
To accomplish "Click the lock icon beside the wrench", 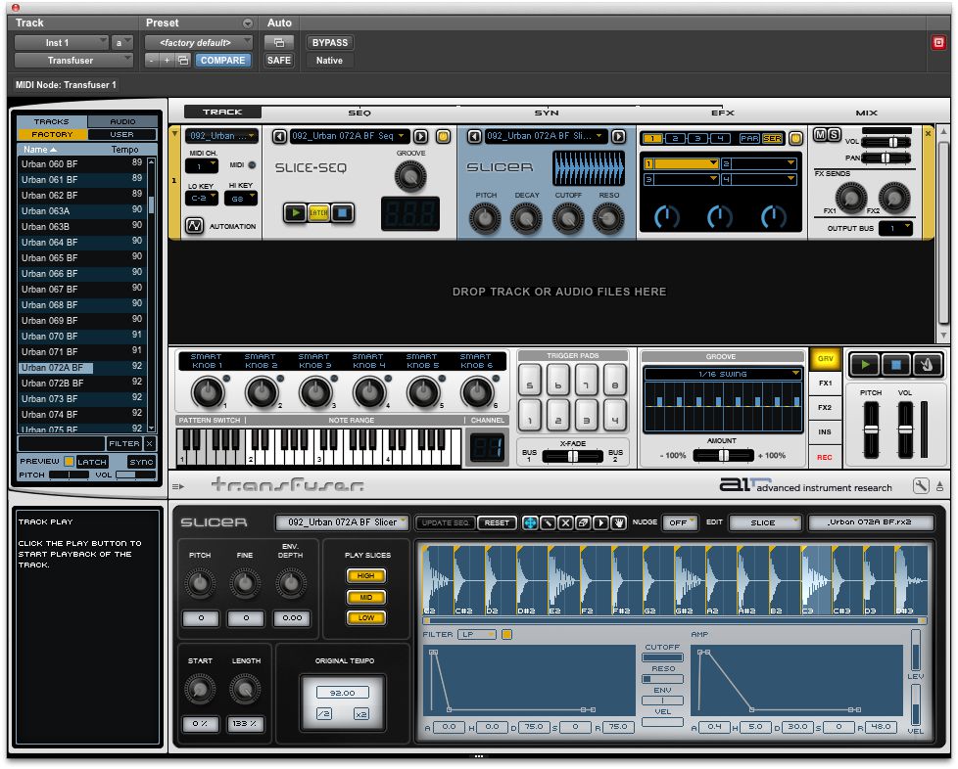I will coord(939,486).
